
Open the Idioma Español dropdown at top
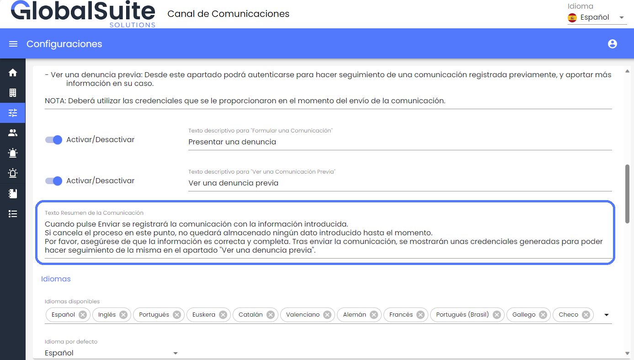pos(597,17)
